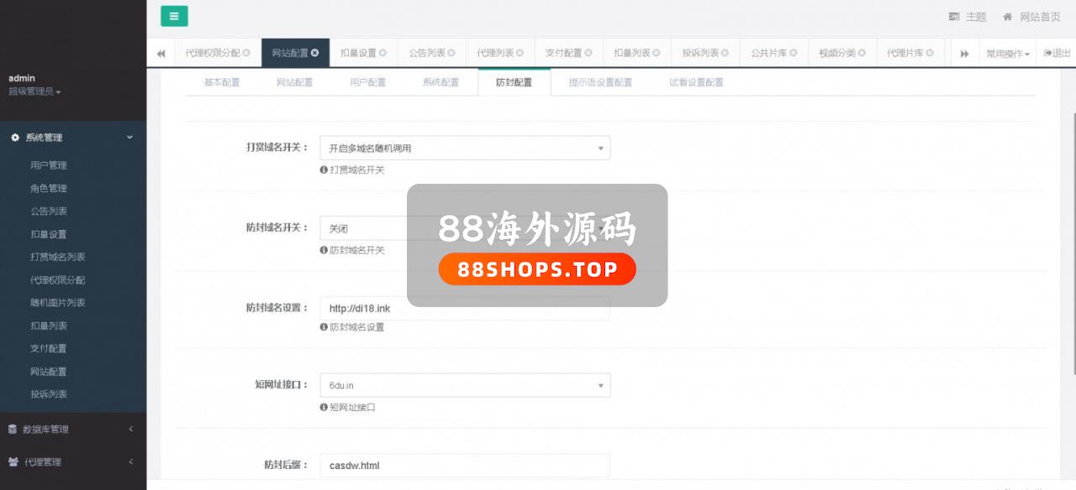Open 打赏域名列表 in the sidebar
The image size is (1076, 490).
point(57,257)
